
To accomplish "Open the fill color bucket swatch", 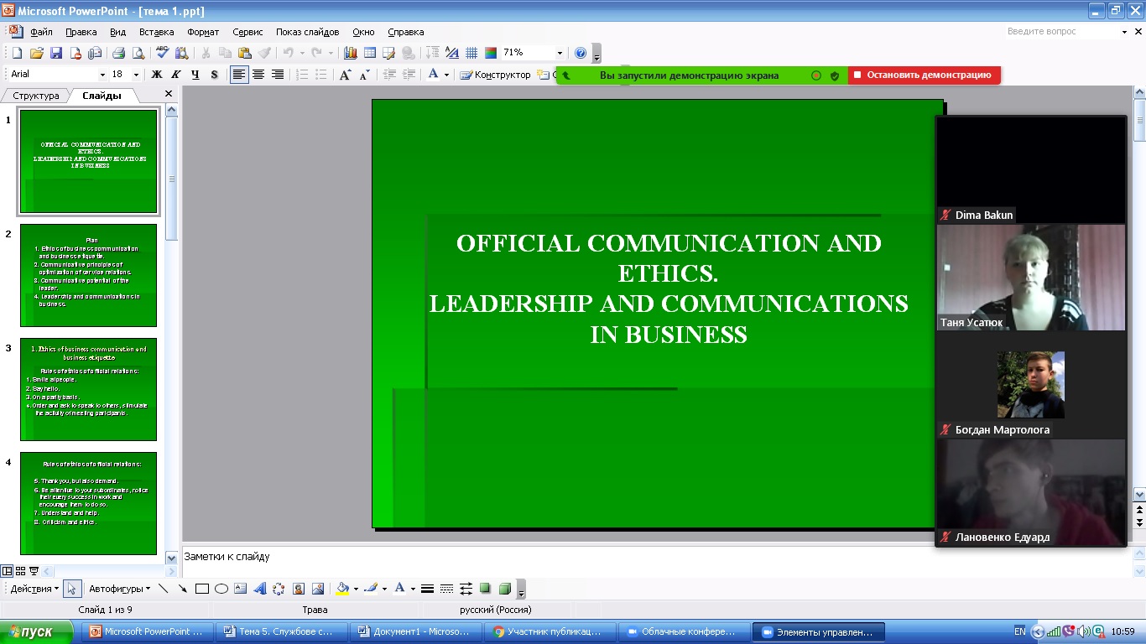I will [x=342, y=589].
